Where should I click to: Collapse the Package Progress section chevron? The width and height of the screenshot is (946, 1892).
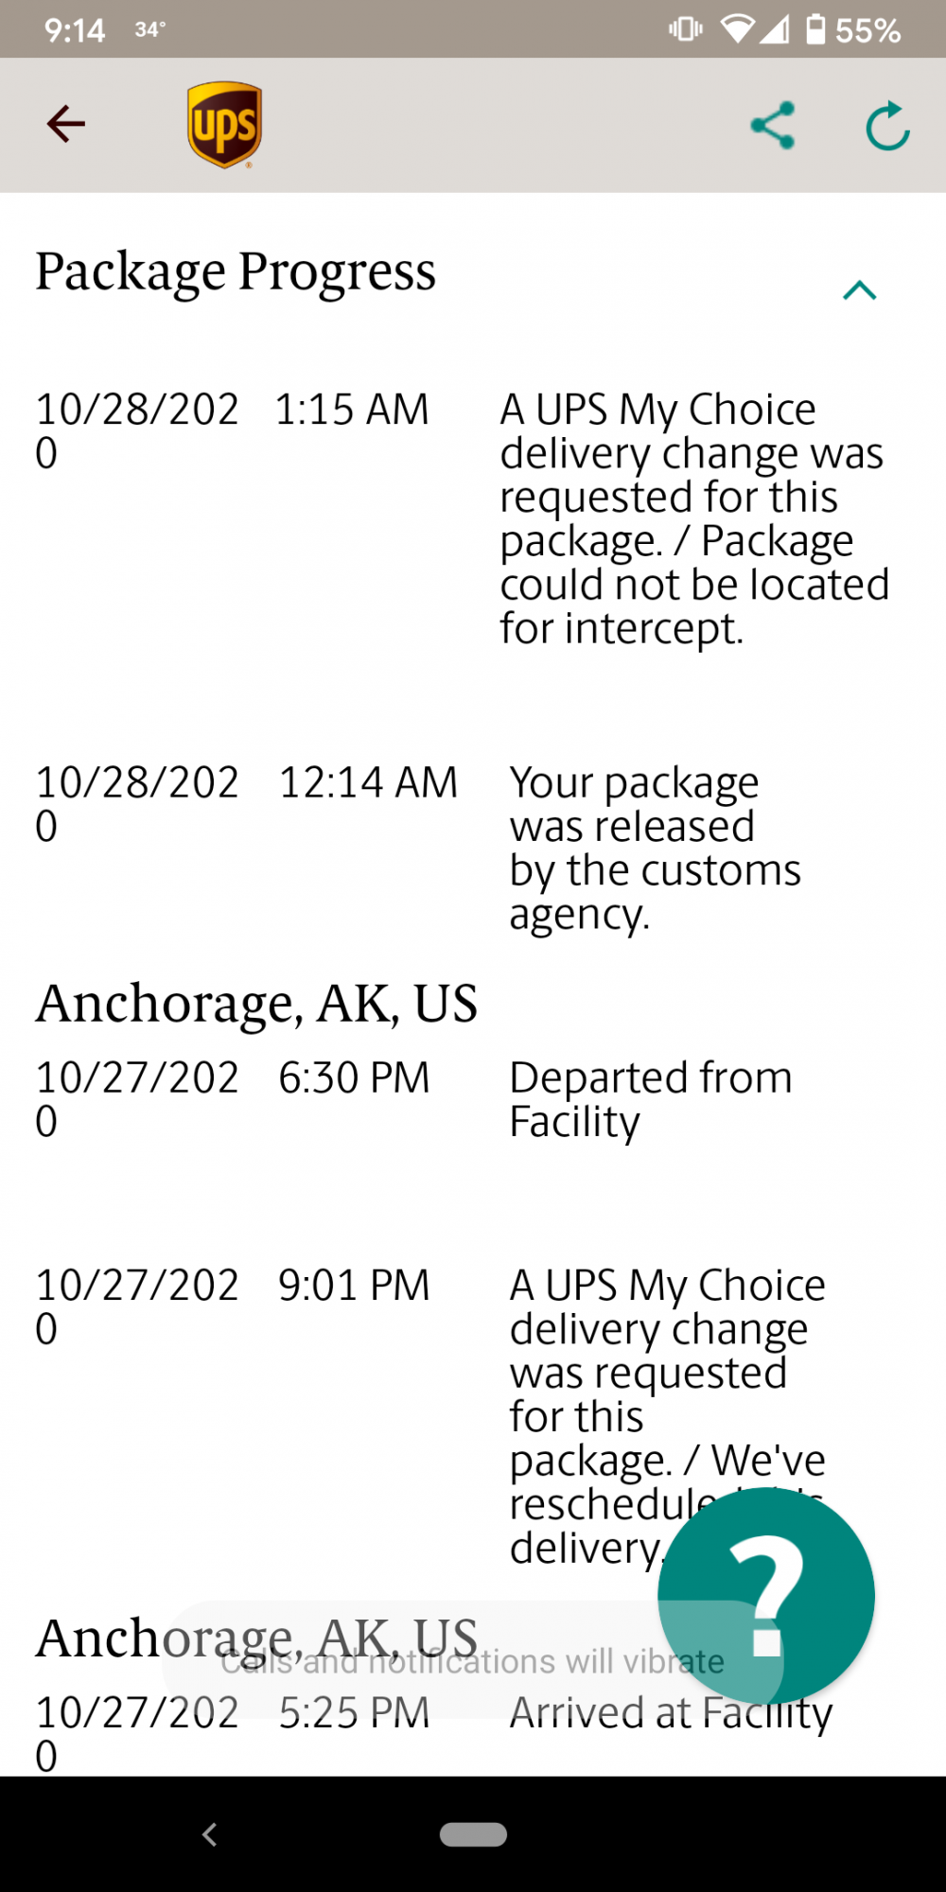(x=859, y=290)
